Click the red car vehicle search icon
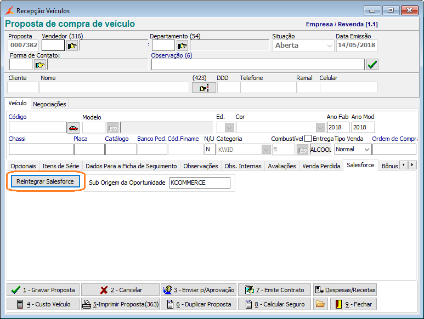424x319 pixels. [74, 128]
